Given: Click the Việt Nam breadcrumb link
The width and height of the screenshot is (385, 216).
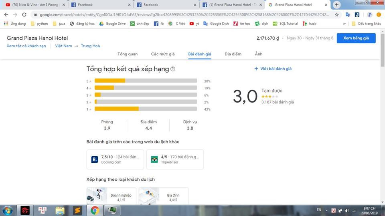Looking at the screenshot, I should pyautogui.click(x=63, y=46).
